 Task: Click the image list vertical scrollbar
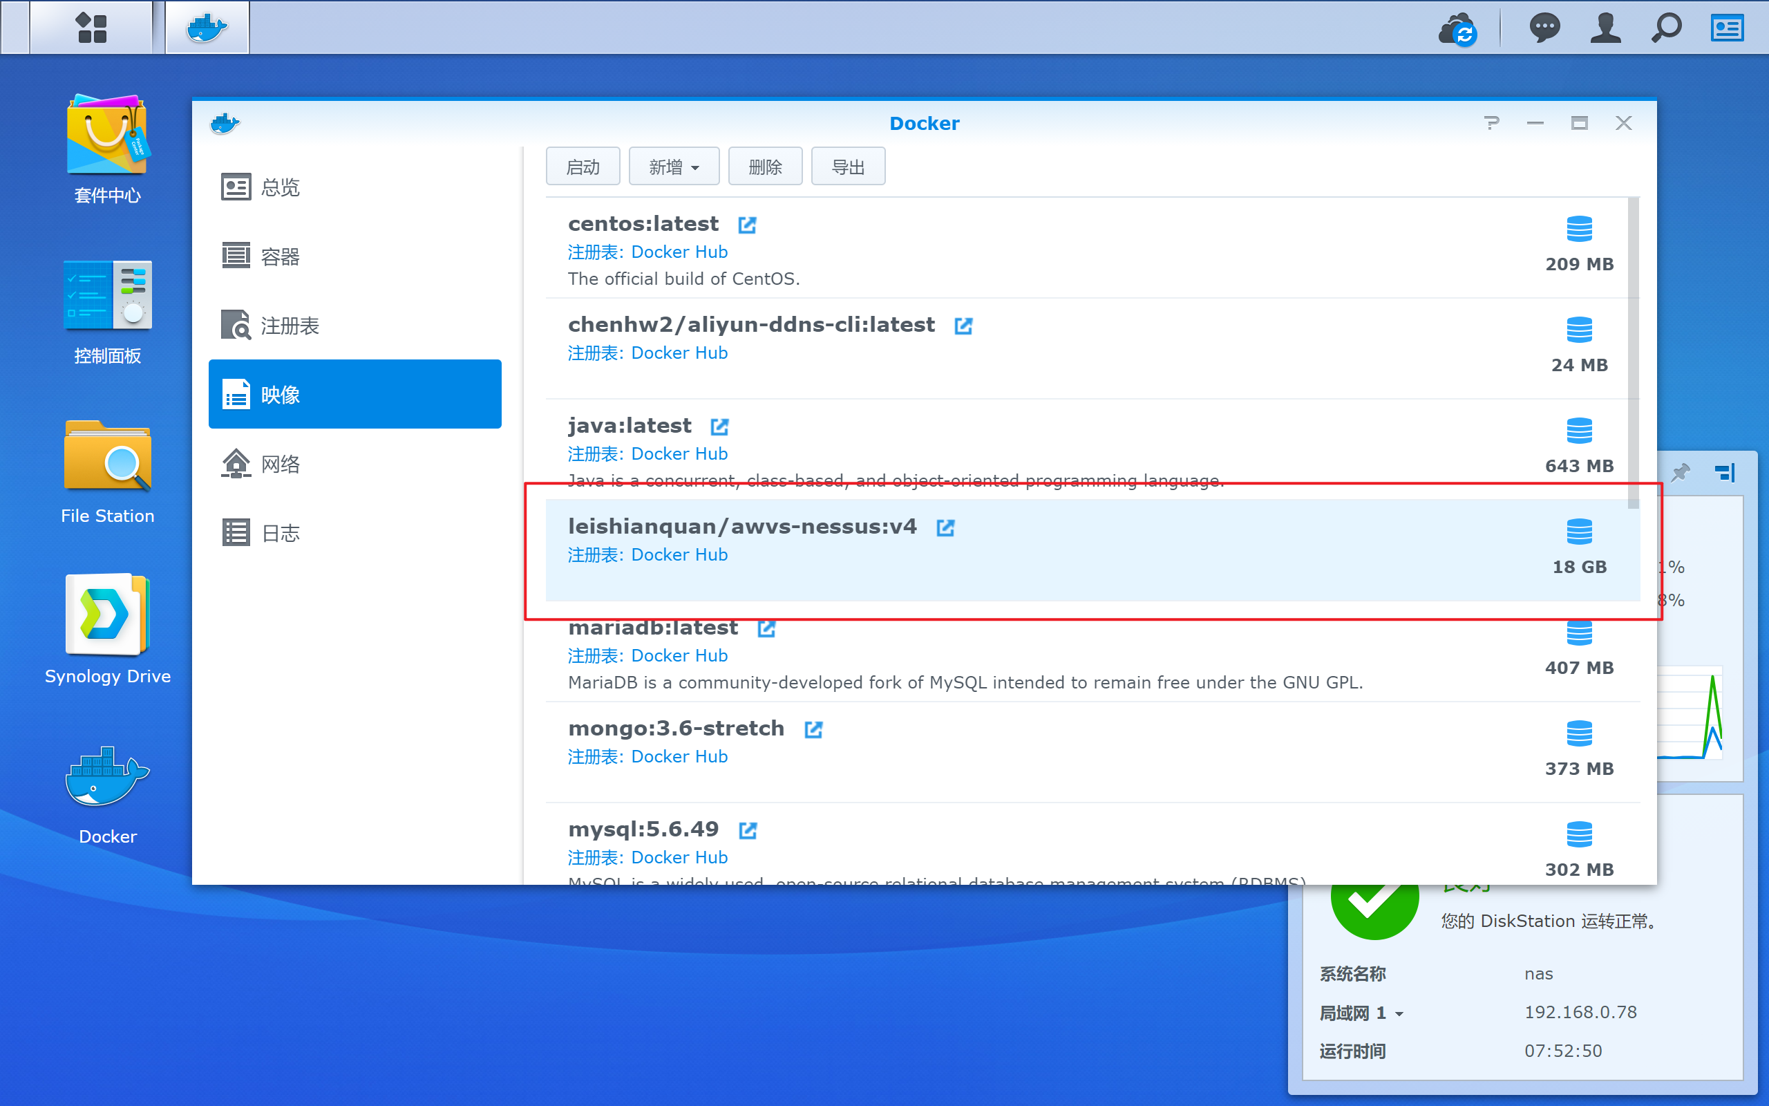pyautogui.click(x=1633, y=353)
